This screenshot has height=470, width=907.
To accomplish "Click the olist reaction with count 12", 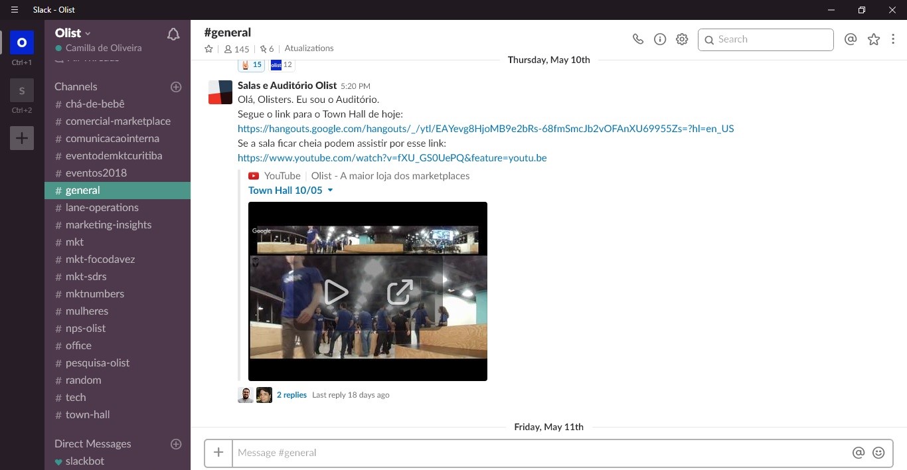I will pyautogui.click(x=282, y=64).
